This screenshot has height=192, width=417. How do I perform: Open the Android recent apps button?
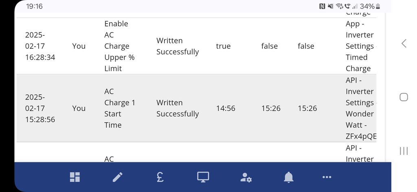click(404, 151)
